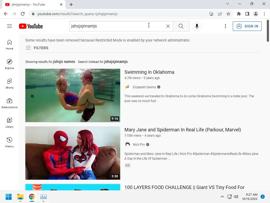
Task: Click the browser address bar URL
Action: (77, 14)
